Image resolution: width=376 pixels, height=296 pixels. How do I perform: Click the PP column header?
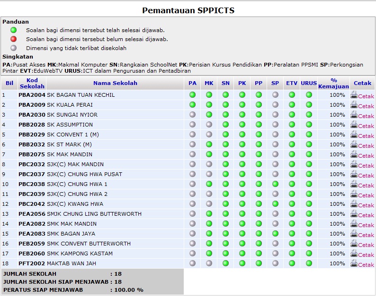(x=259, y=83)
